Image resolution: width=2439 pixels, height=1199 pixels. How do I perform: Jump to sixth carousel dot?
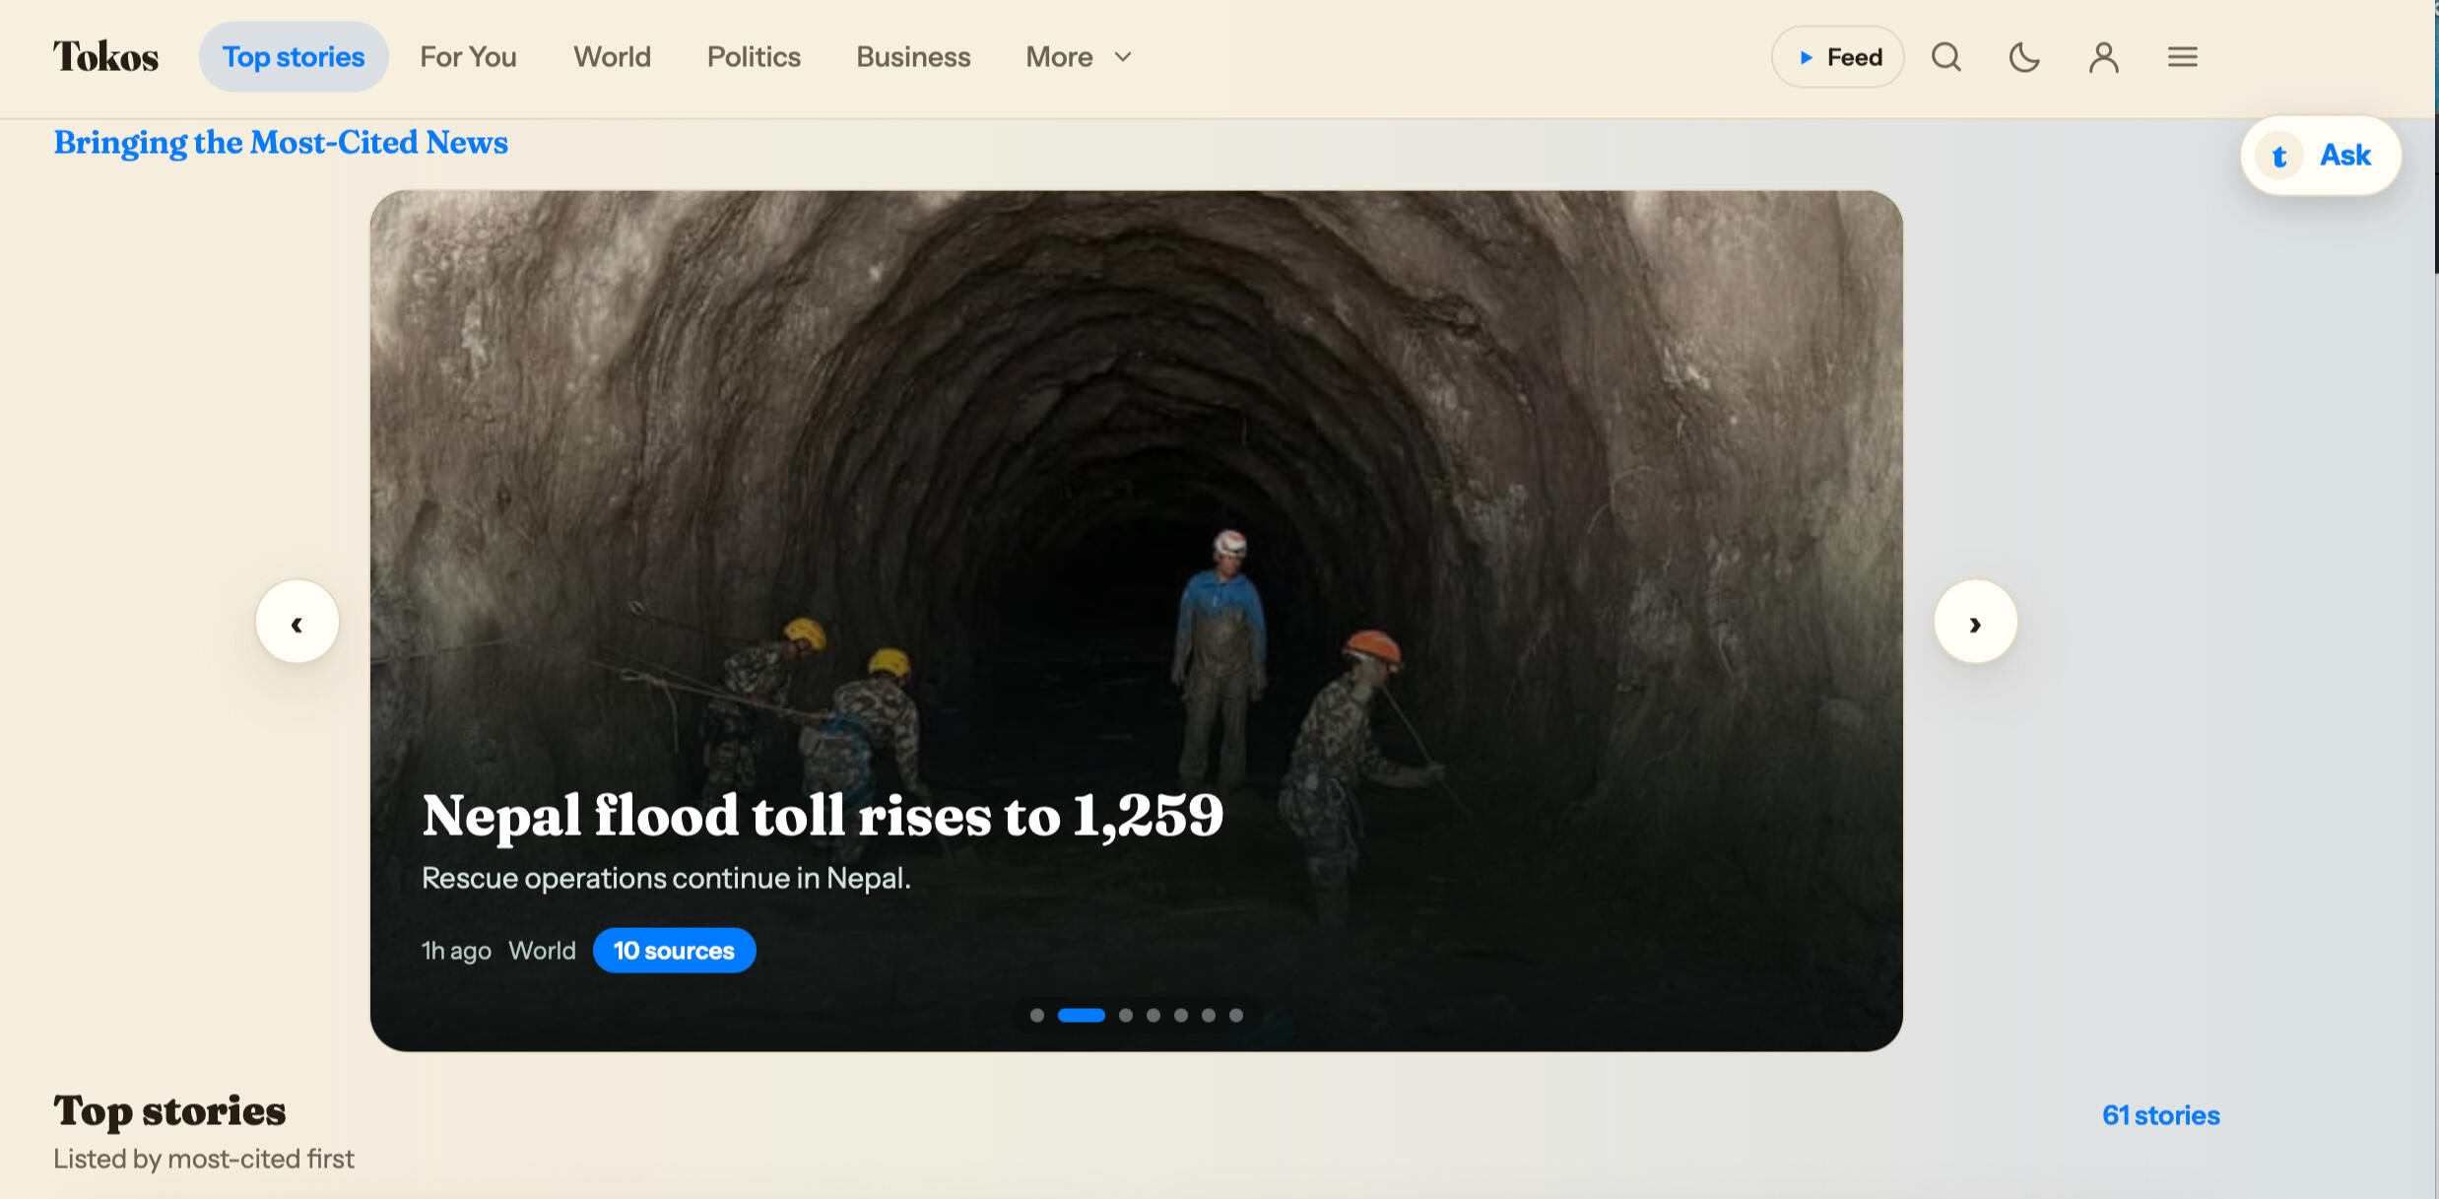pyautogui.click(x=1208, y=1016)
